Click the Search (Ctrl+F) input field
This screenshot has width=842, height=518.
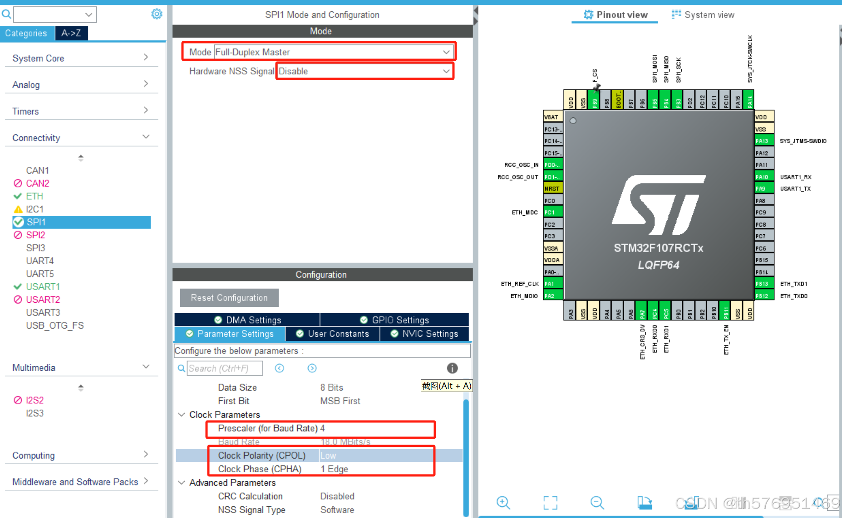click(225, 368)
